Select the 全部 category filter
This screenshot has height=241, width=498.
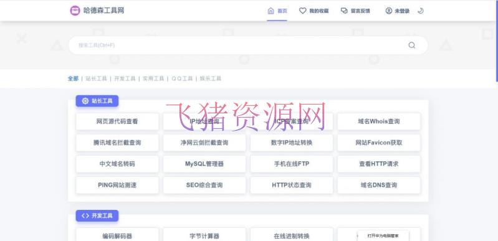[73, 78]
